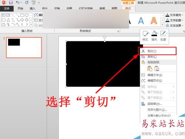Screen dimensions: 185x139
Task: Open the 文件 tab
Action: click(7, 9)
